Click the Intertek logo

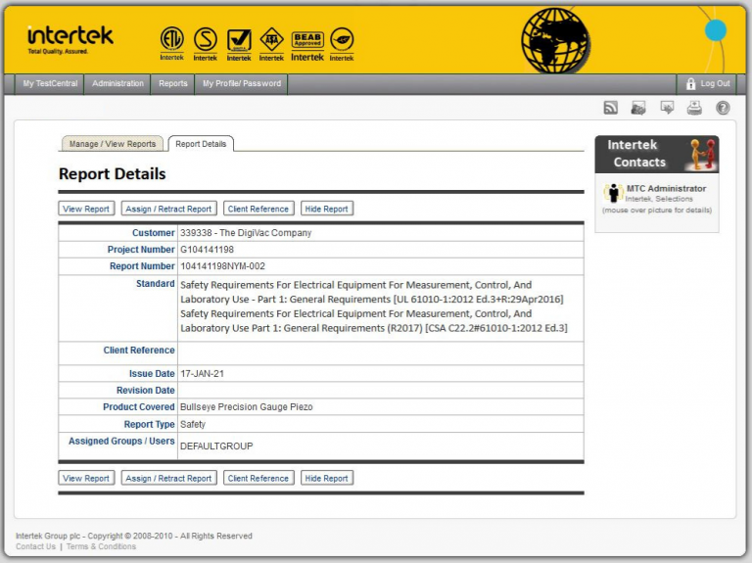point(70,39)
